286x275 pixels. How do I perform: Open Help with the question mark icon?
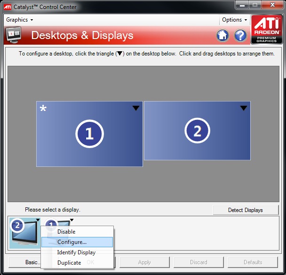pos(240,35)
